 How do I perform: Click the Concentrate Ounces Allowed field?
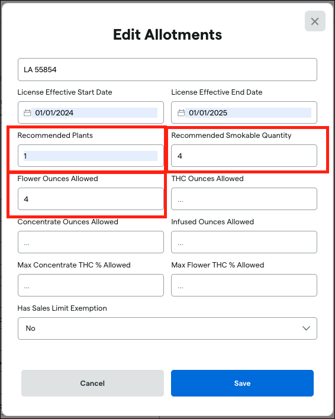[91, 242]
